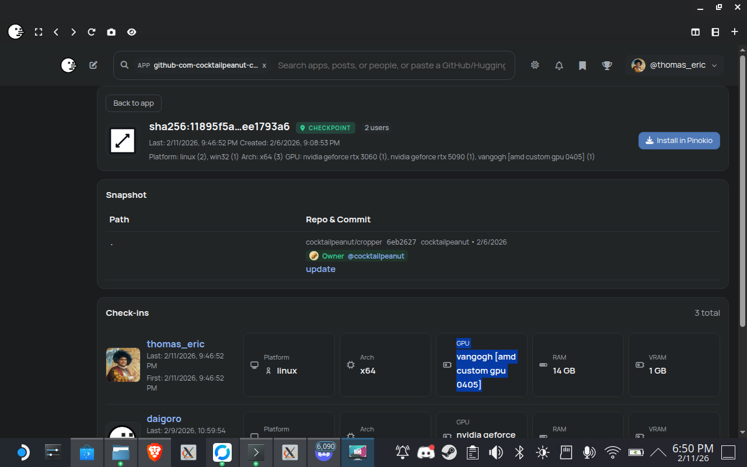Click the camera screenshot icon in toolbar
This screenshot has height=467, width=747.
pyautogui.click(x=111, y=32)
